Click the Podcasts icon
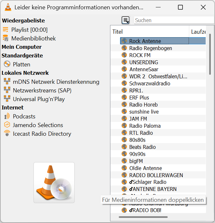Image resolution: width=215 pixels, height=223 pixels. pos(7,116)
